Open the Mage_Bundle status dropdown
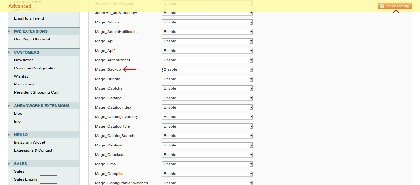This screenshot has height=185, width=420. (208, 79)
